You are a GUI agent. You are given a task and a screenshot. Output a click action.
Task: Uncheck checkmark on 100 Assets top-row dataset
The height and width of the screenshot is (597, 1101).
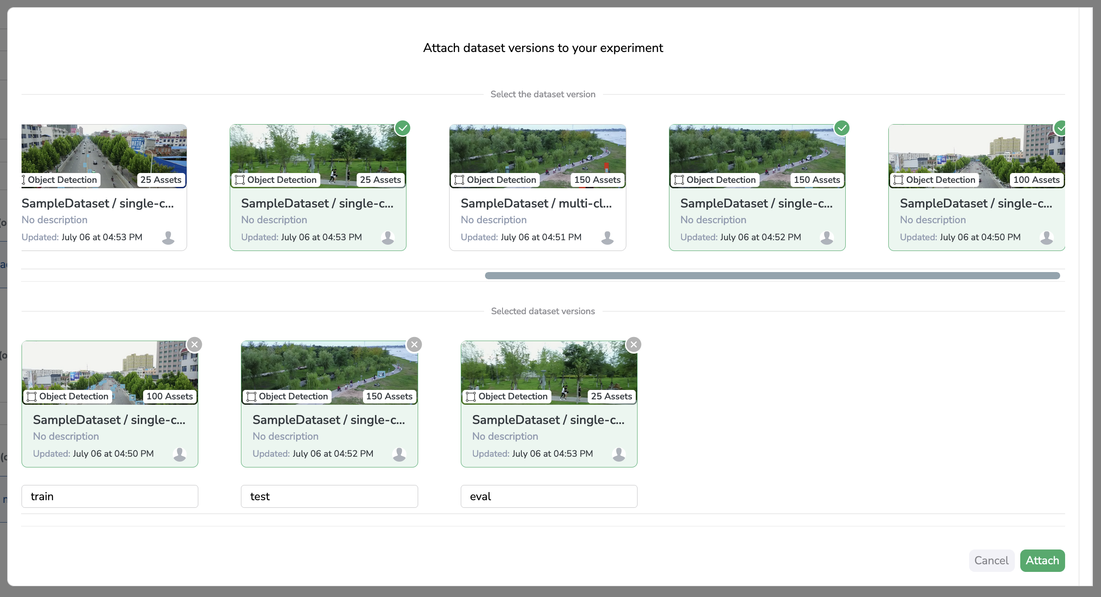[1061, 128]
